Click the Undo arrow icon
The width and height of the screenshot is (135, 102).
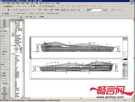click(23, 6)
